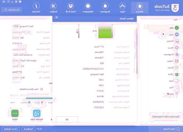This screenshot has height=132, width=183.
Task: Click the Not Charging value in dialog
Action: (97, 74)
